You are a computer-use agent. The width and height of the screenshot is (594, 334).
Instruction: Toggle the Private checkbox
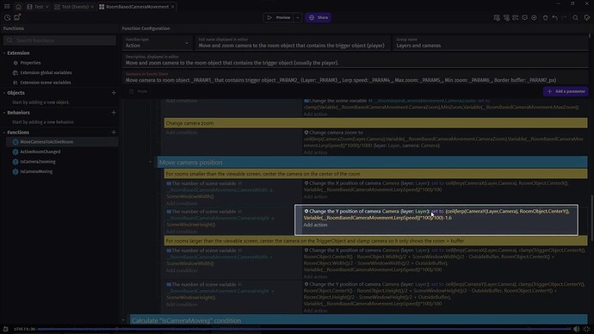(131, 91)
